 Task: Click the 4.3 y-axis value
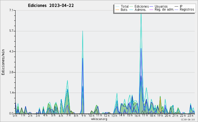(11, 51)
